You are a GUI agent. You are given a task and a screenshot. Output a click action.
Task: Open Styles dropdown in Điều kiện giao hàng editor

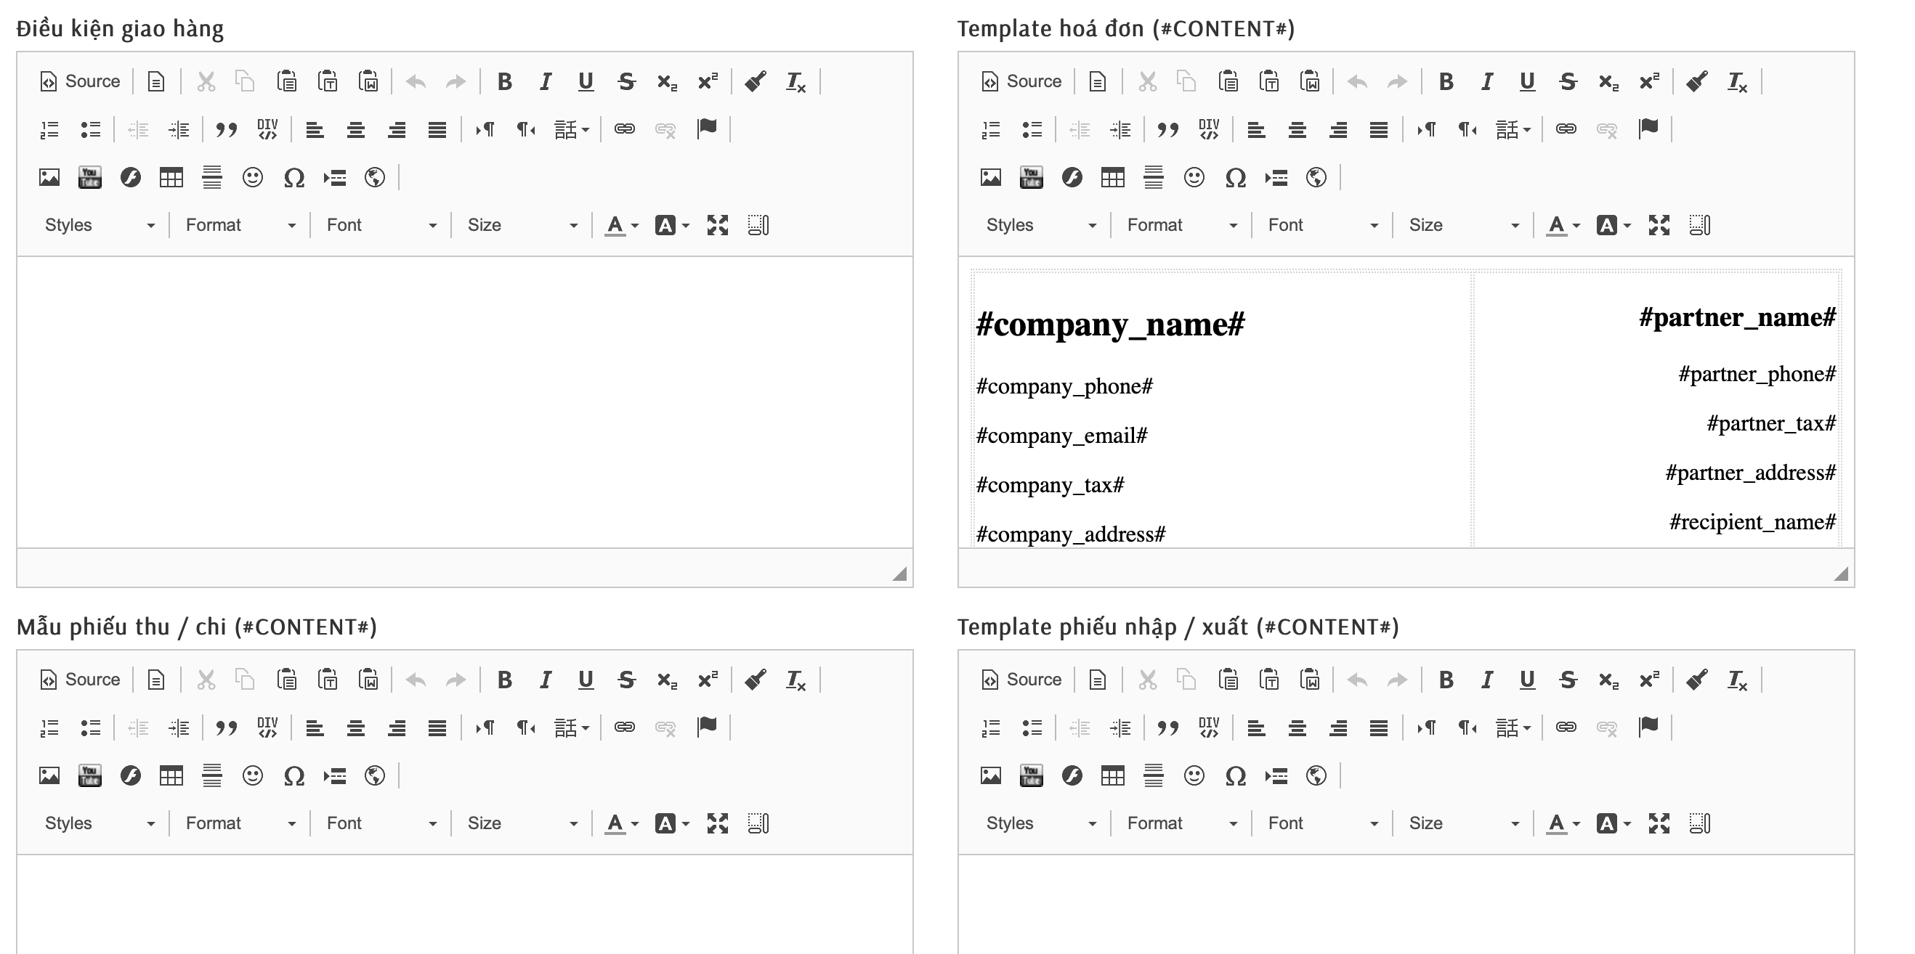coord(100,225)
